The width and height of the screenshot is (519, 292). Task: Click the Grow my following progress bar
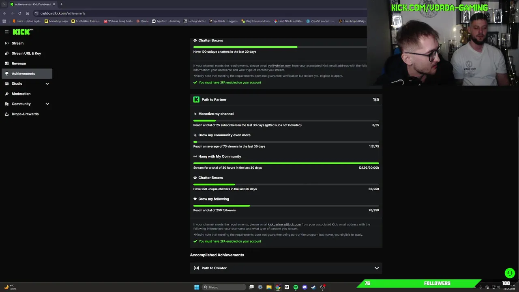point(286,206)
